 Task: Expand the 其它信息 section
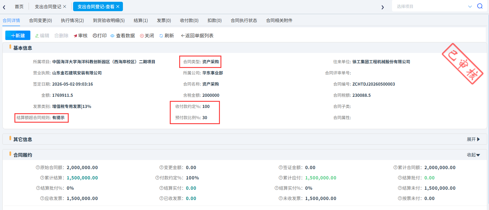pos(473,139)
